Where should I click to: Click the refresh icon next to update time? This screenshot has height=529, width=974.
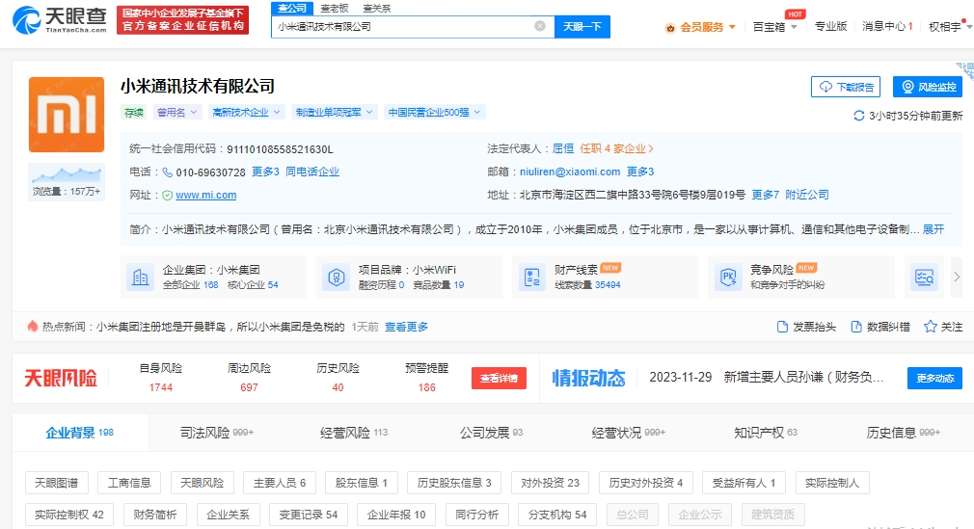point(859,116)
